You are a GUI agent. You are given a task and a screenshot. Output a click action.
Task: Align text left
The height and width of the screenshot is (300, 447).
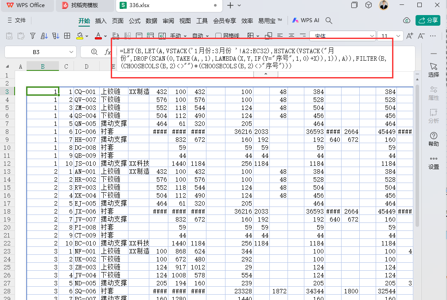pos(280,36)
